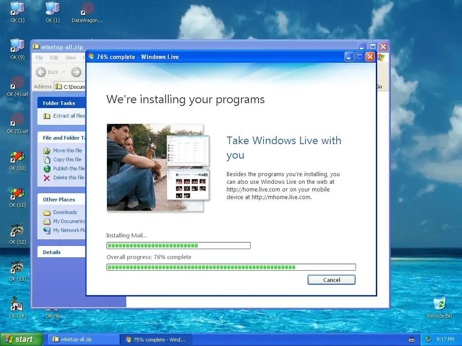462x346 pixels.
Task: Collapse the File and Folder Tasks header
Action: tap(61, 138)
